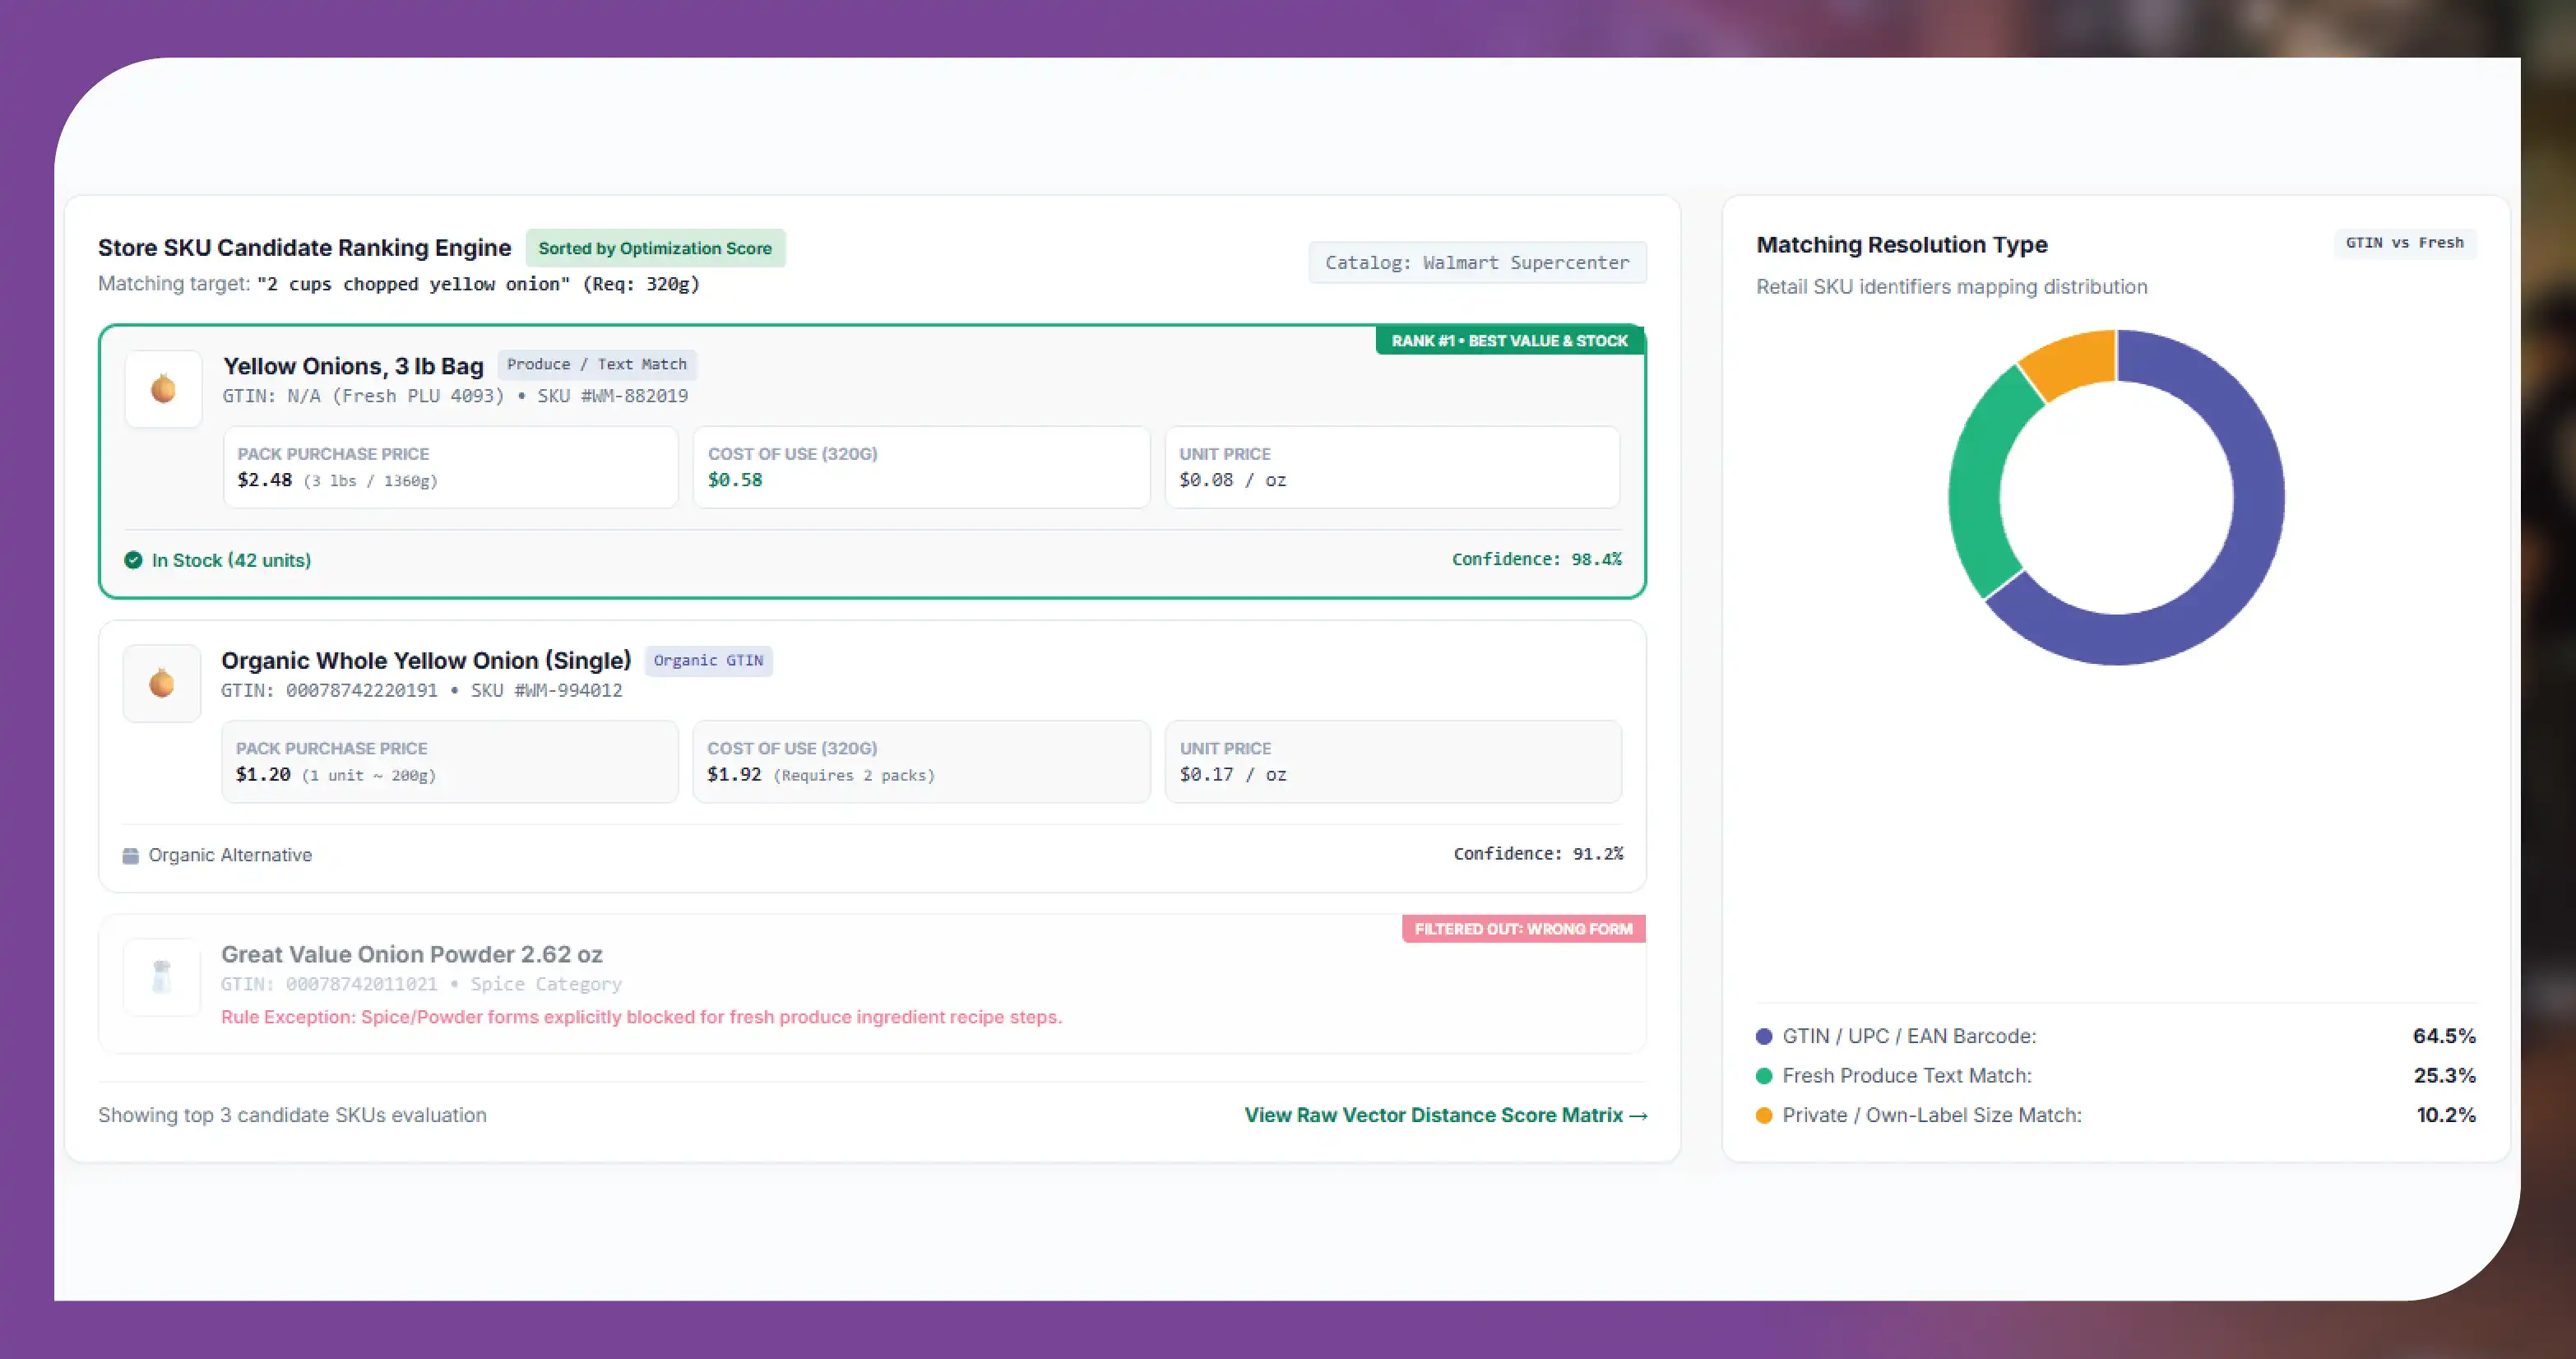Open View Raw Vector Distance Score Matrix link
2576x1359 pixels.
click(1445, 1115)
